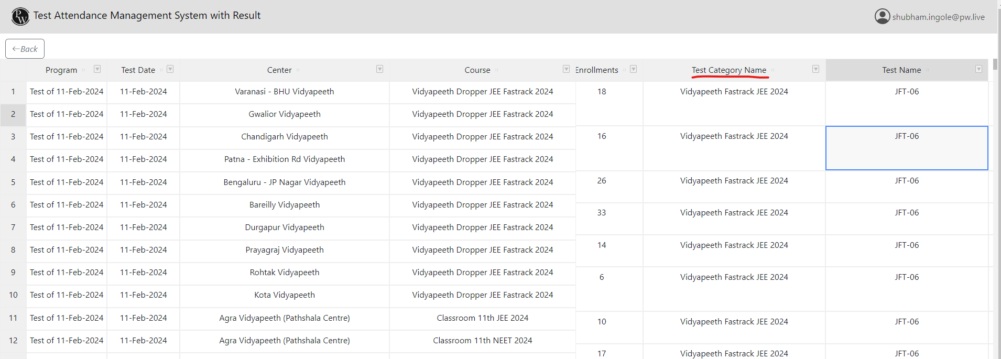This screenshot has width=1001, height=359.
Task: Select the Center column header label
Action: 279,70
